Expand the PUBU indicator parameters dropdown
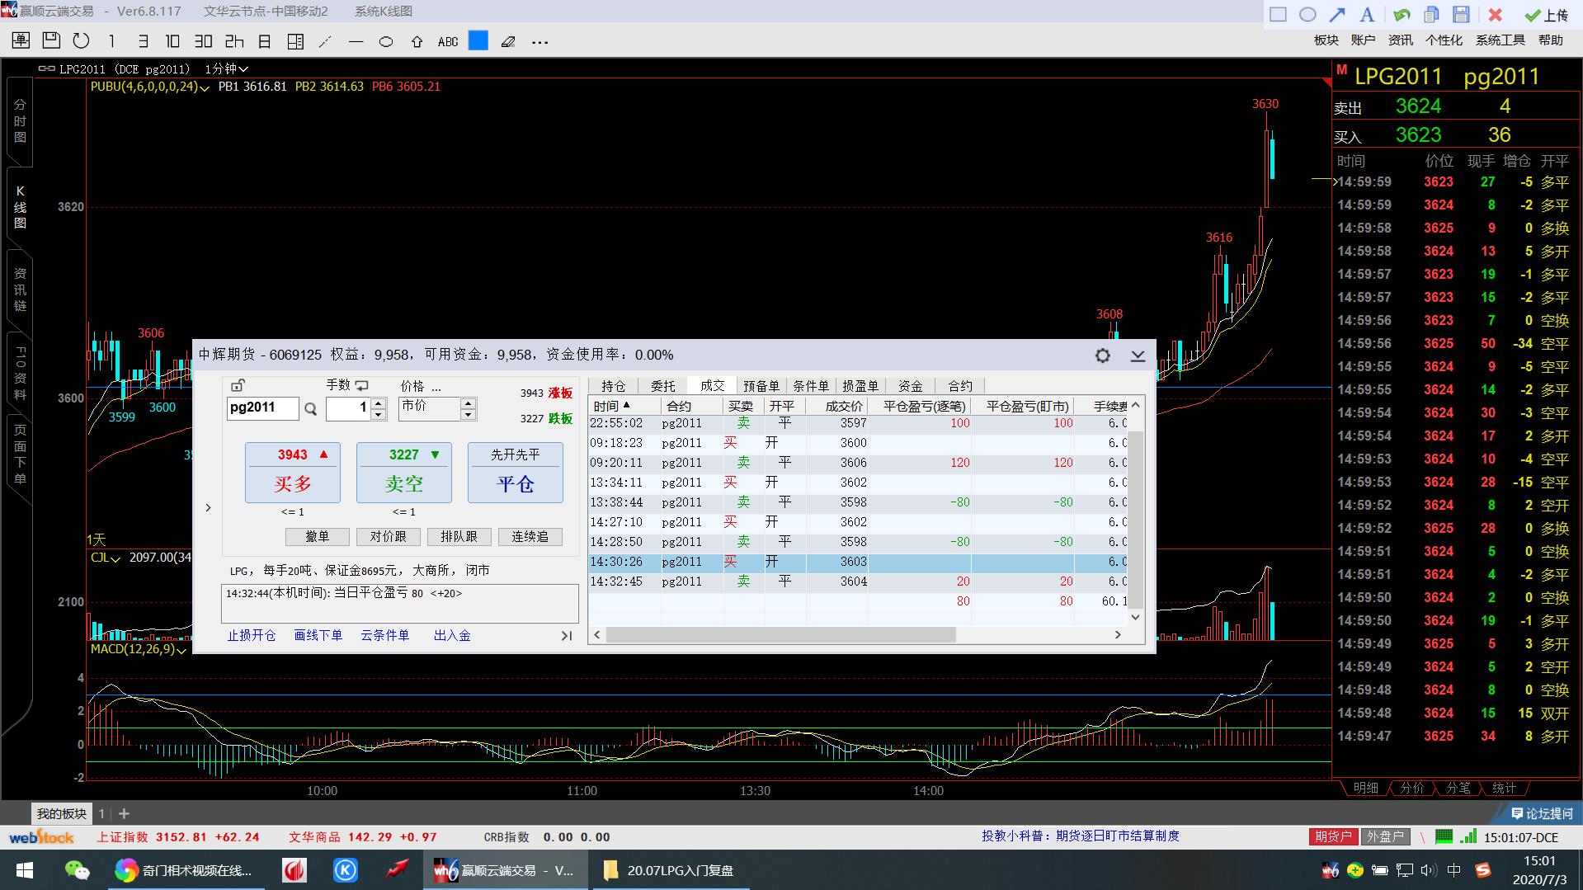Screen dimensions: 1583x890 tap(205, 87)
